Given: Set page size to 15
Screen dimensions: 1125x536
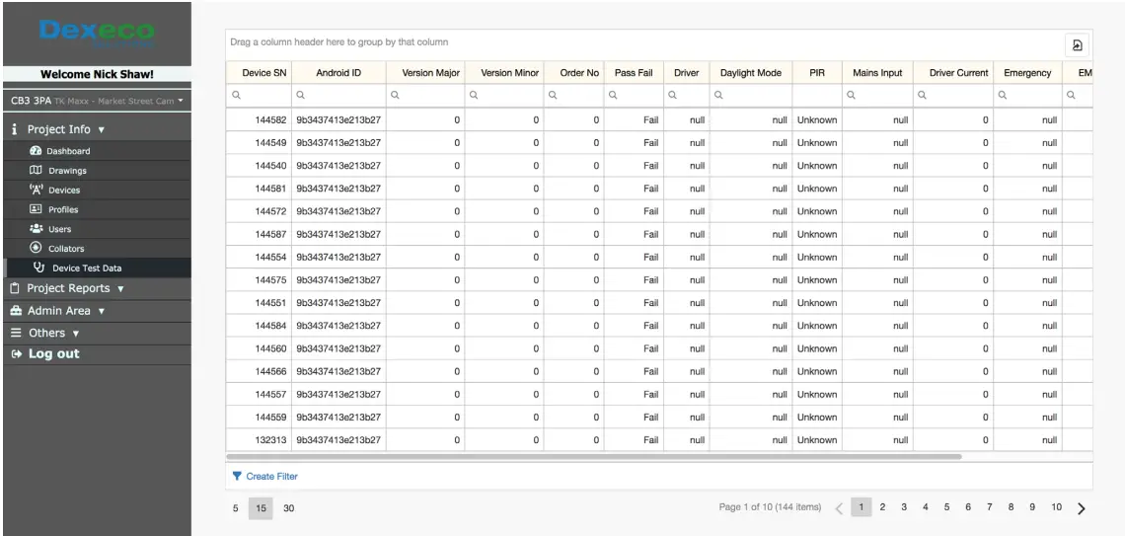Looking at the screenshot, I should [261, 508].
